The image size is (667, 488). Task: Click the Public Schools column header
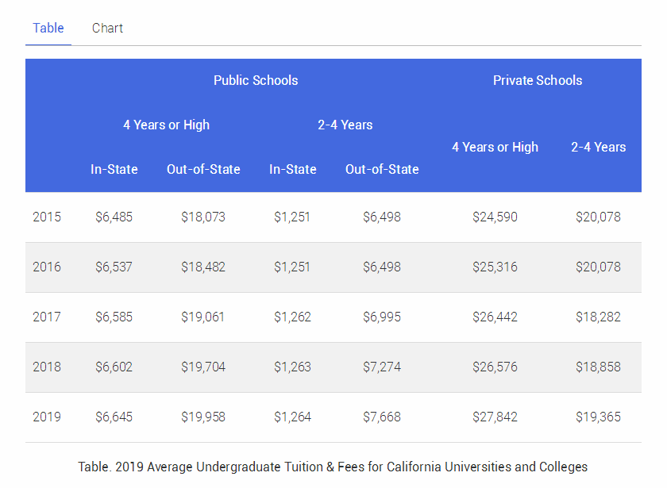tap(256, 80)
